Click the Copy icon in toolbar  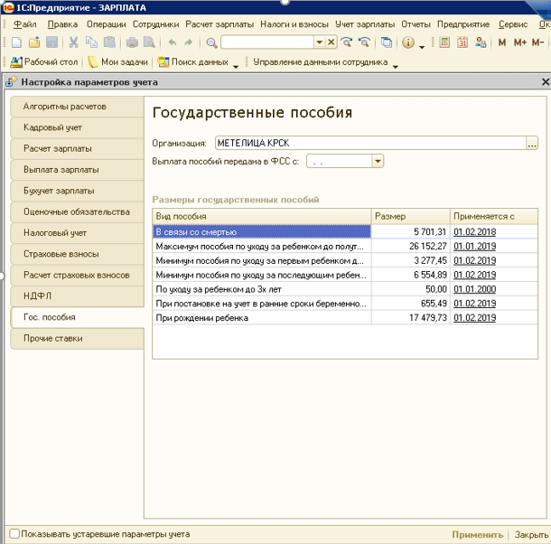coord(92,42)
